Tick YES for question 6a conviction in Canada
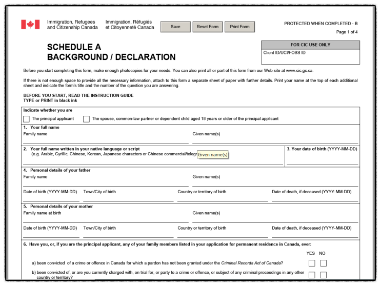The width and height of the screenshot is (381, 286). pyautogui.click(x=312, y=263)
